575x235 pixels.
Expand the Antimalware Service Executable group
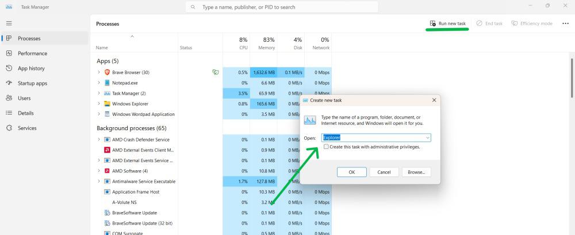[x=99, y=181]
